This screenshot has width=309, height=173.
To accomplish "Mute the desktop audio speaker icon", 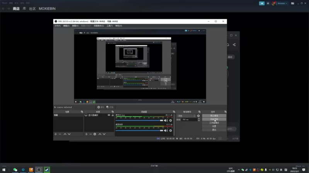I will pos(166,130).
